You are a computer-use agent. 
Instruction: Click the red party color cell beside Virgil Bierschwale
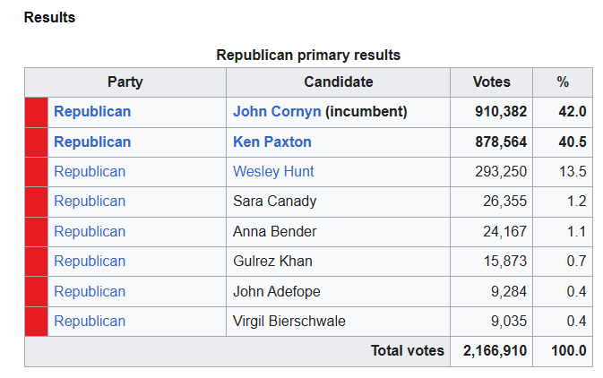37,322
